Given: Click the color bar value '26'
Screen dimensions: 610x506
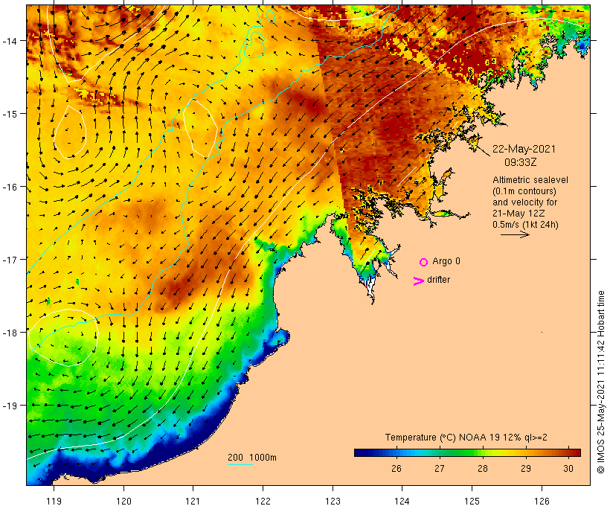Looking at the screenshot, I should point(396,468).
